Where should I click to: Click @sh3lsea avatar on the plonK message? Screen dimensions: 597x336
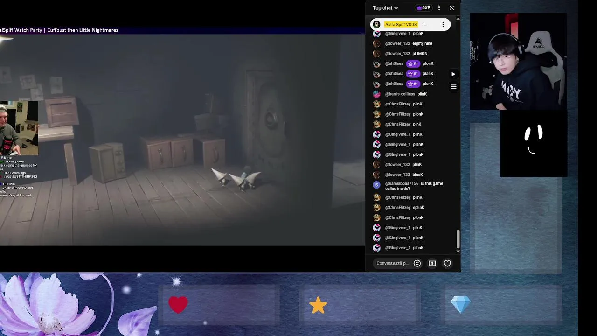[377, 63]
